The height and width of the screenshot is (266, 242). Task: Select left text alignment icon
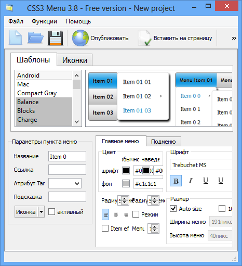105,214
